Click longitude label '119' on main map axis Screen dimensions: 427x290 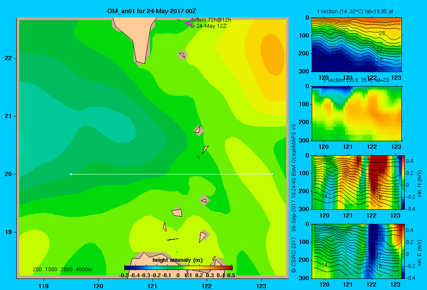(44, 286)
